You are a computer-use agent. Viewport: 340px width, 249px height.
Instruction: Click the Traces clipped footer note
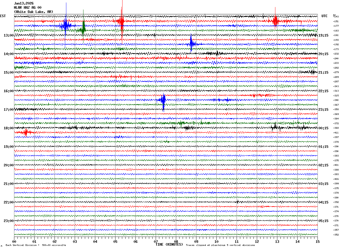(x=220, y=245)
